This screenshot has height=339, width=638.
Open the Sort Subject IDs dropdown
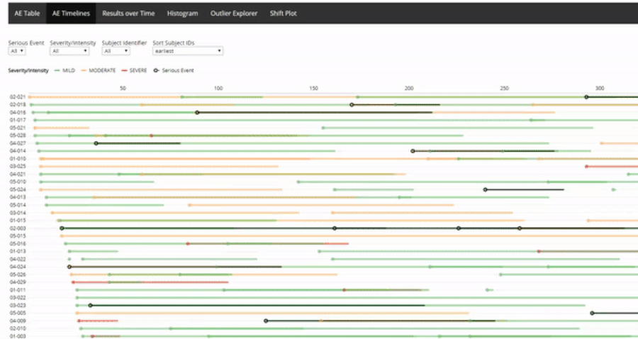188,51
